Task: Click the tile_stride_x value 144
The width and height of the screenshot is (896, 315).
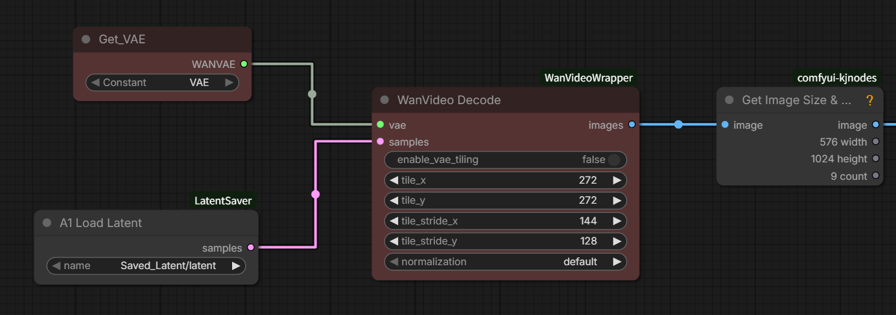Action: tap(588, 221)
